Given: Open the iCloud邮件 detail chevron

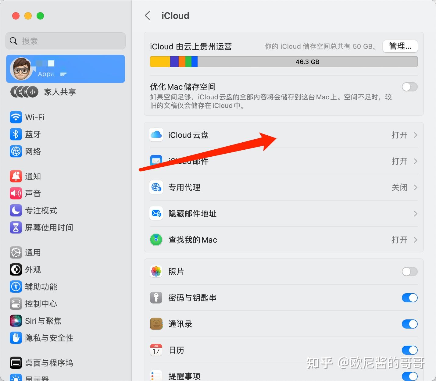Looking at the screenshot, I should coord(415,161).
